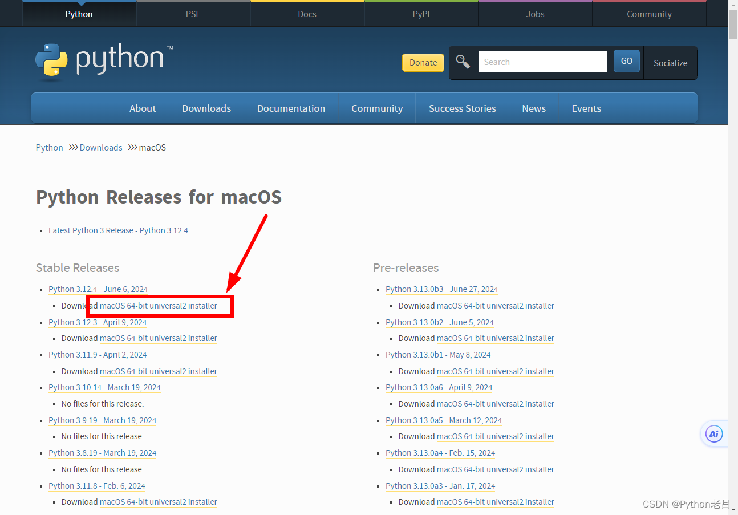Click the "Python Releases for macOS" title

159,197
